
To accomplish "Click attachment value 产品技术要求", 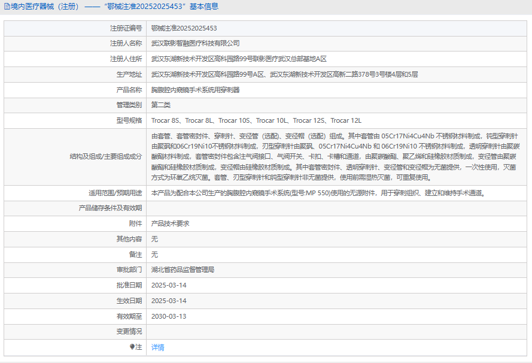I will (171, 224).
